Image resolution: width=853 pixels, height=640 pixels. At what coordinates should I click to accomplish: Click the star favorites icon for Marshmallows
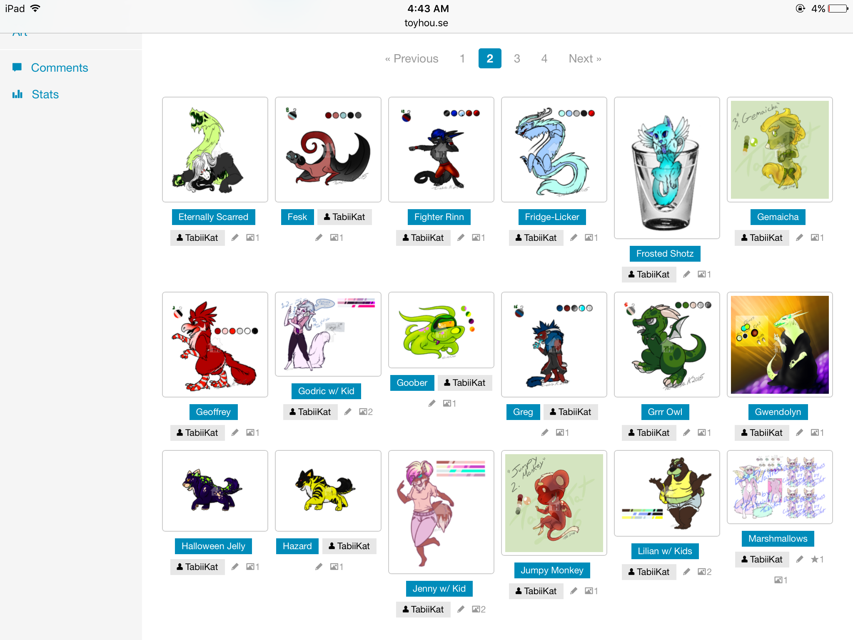click(814, 559)
